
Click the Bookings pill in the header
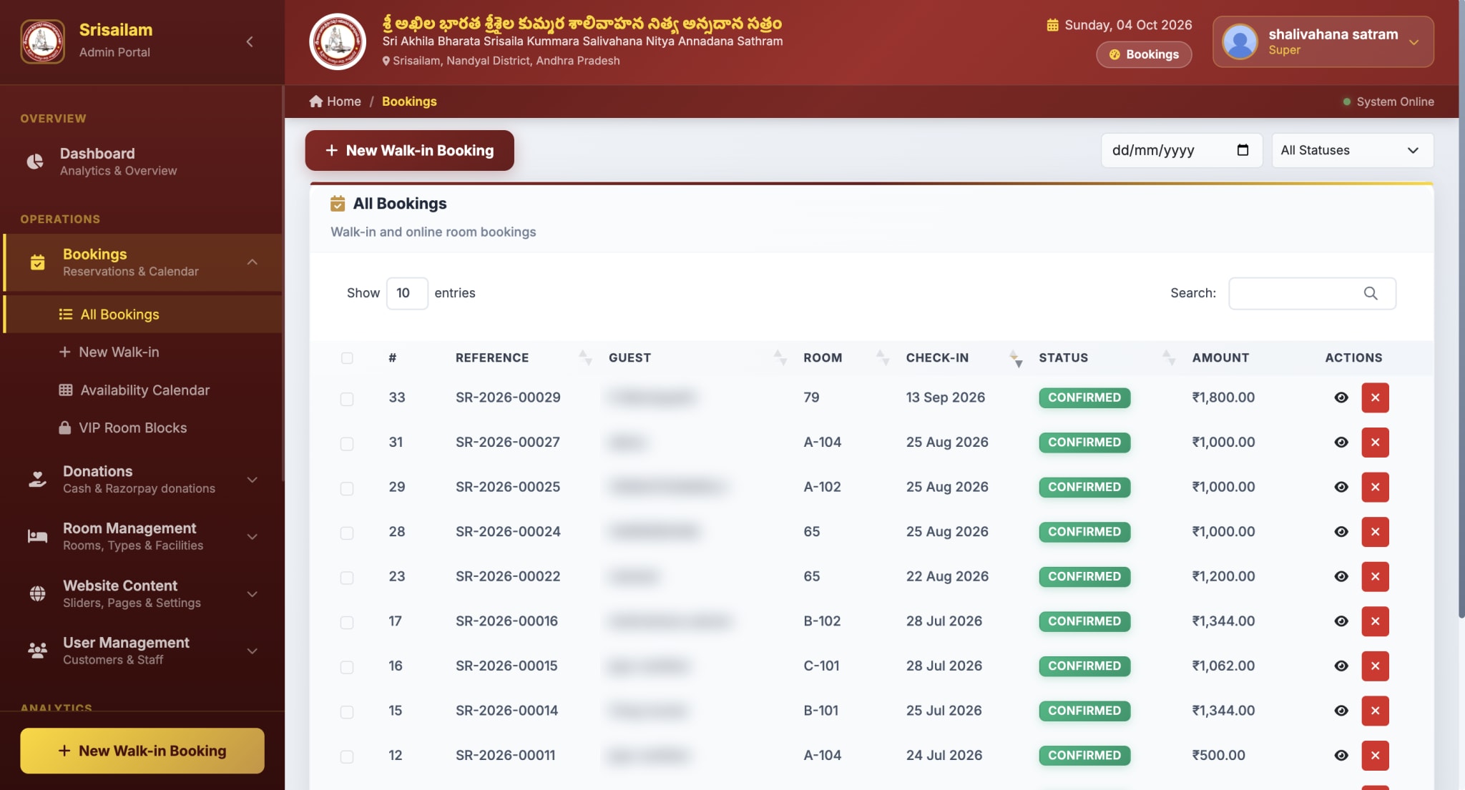(1144, 54)
